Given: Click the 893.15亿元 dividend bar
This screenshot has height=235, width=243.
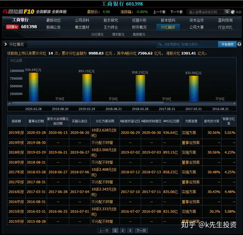Looking at the screenshot, I should tap(87, 88).
